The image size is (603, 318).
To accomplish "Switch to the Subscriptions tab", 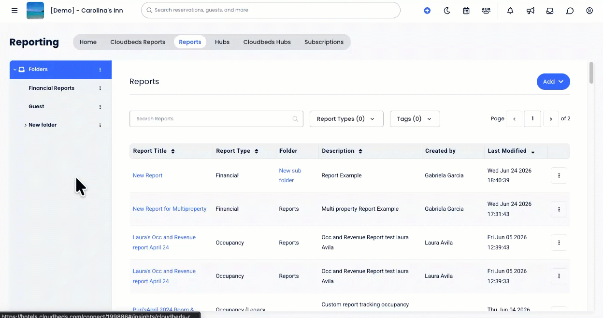I will 324,42.
